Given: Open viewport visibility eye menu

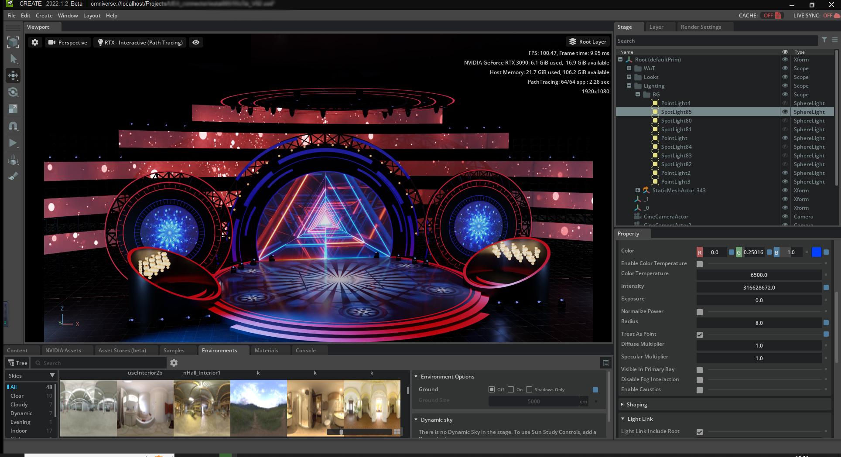Looking at the screenshot, I should (196, 42).
